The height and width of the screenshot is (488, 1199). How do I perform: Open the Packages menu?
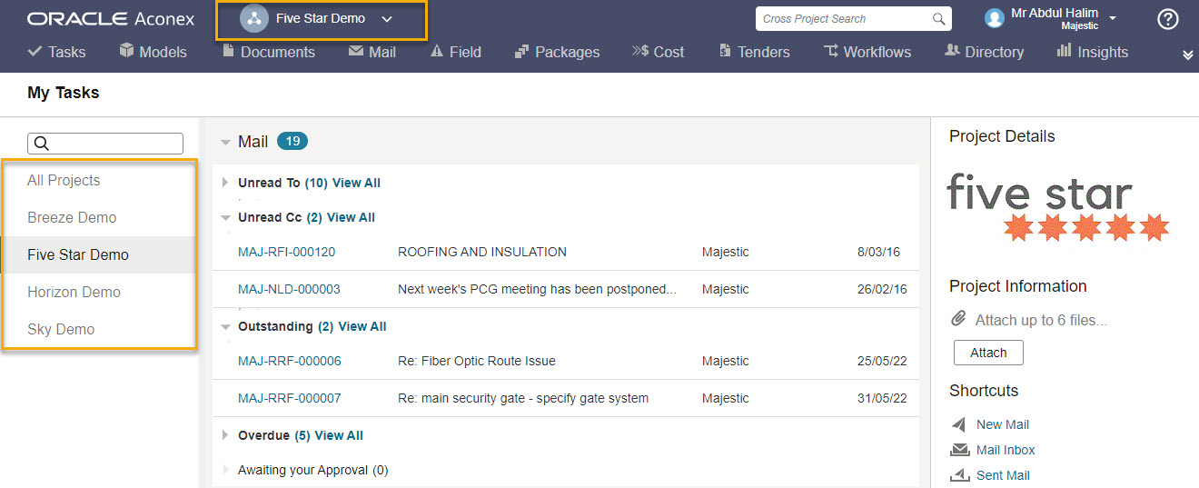coord(557,52)
